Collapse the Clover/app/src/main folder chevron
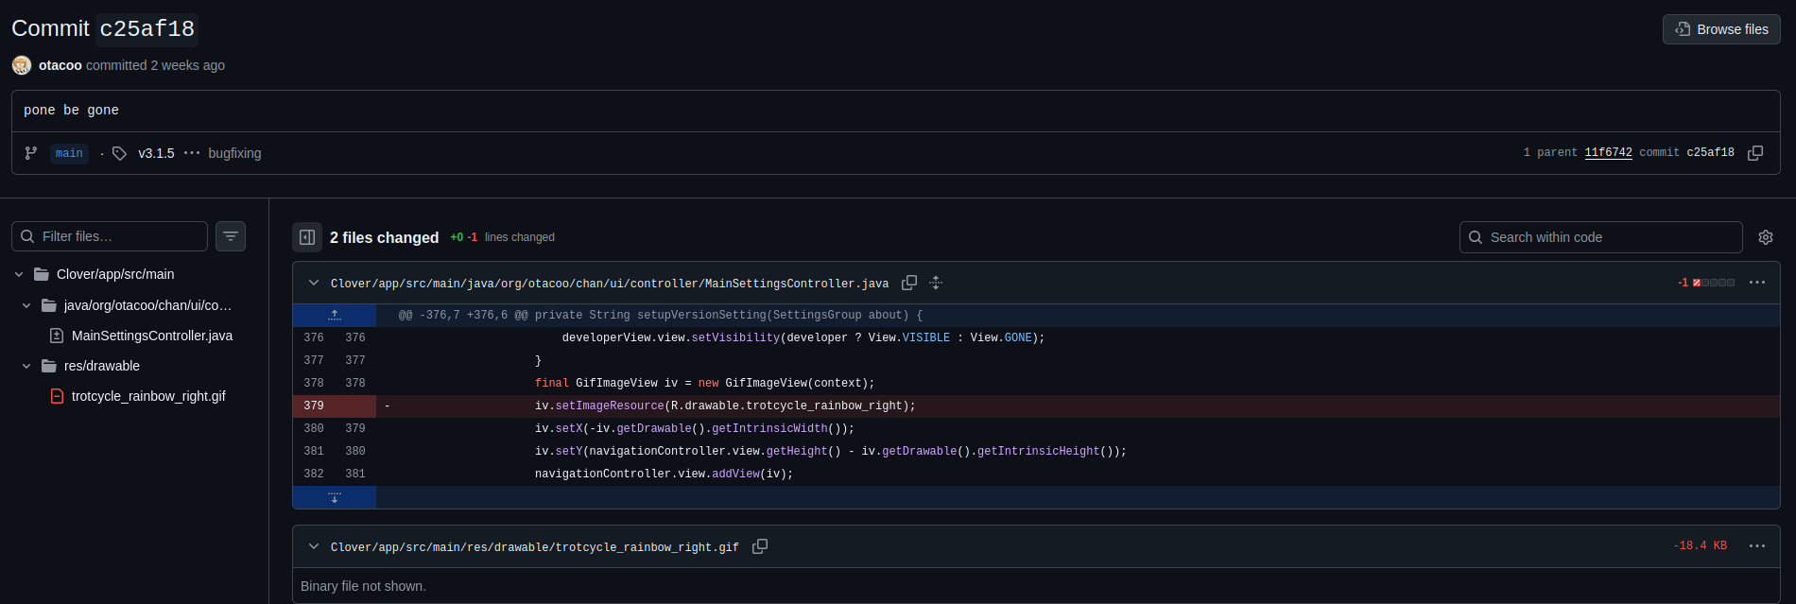1796x604 pixels. [19, 274]
